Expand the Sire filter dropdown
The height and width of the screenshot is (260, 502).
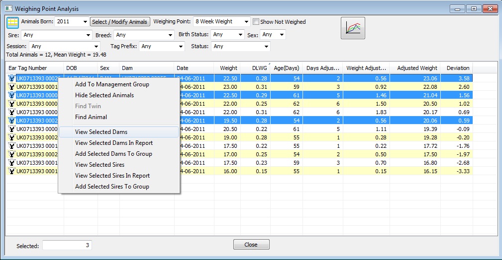pos(88,35)
